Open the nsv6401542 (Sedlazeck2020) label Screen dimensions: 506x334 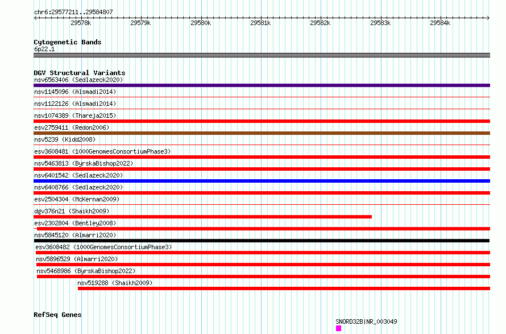pos(78,175)
